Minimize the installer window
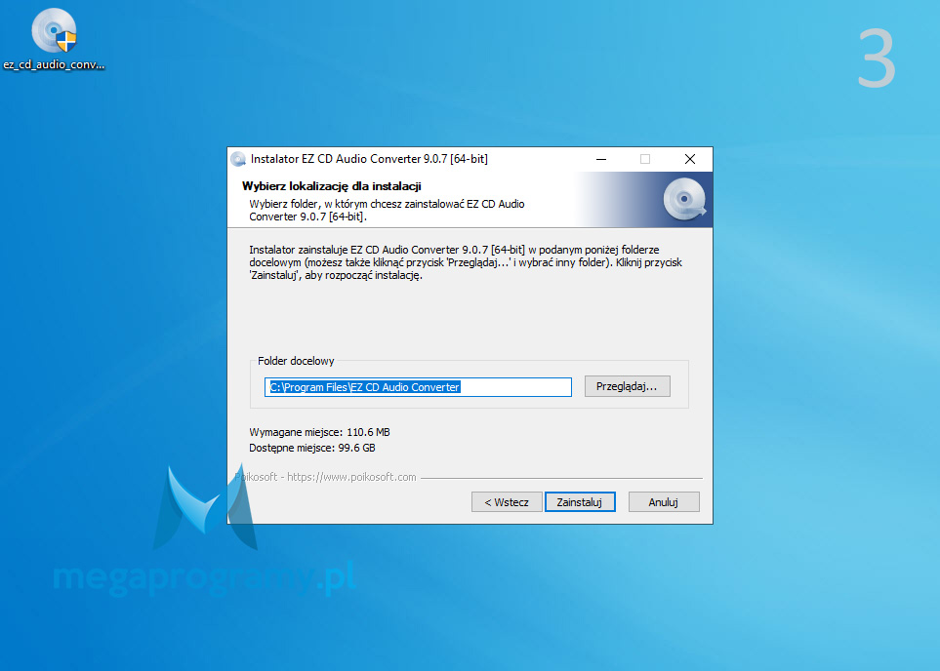Screen dimensions: 940x671 (x=601, y=159)
